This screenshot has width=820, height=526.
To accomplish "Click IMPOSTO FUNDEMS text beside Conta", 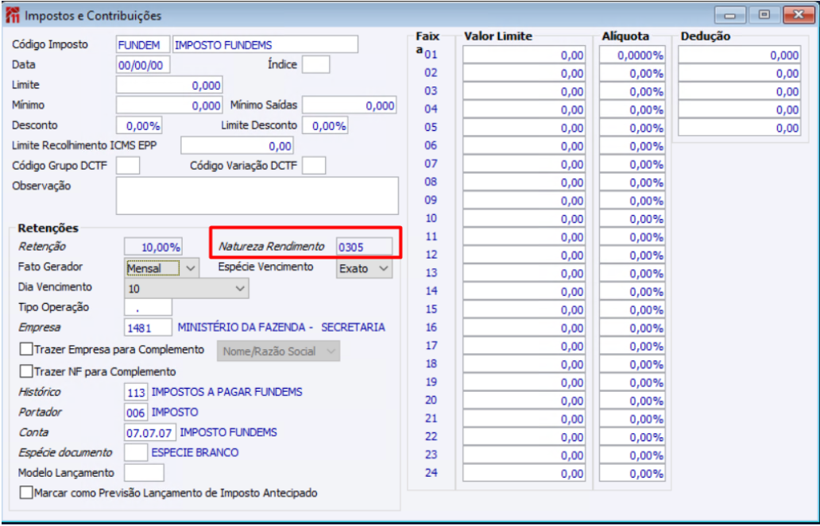I will 229,432.
